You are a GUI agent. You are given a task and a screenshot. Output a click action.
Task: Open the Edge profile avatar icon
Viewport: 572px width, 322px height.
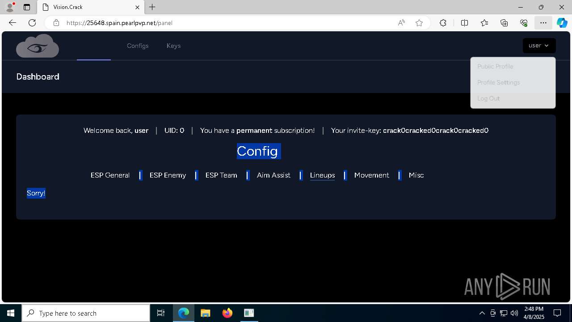coord(10,7)
